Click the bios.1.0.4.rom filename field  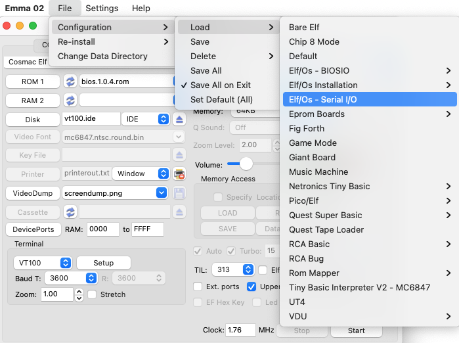(x=127, y=81)
